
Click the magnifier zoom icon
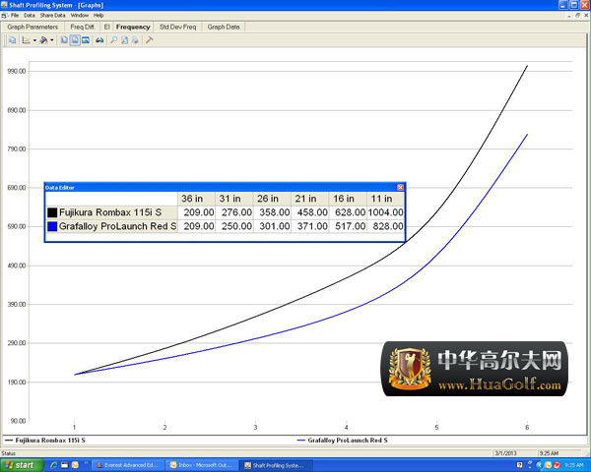pyautogui.click(x=113, y=40)
